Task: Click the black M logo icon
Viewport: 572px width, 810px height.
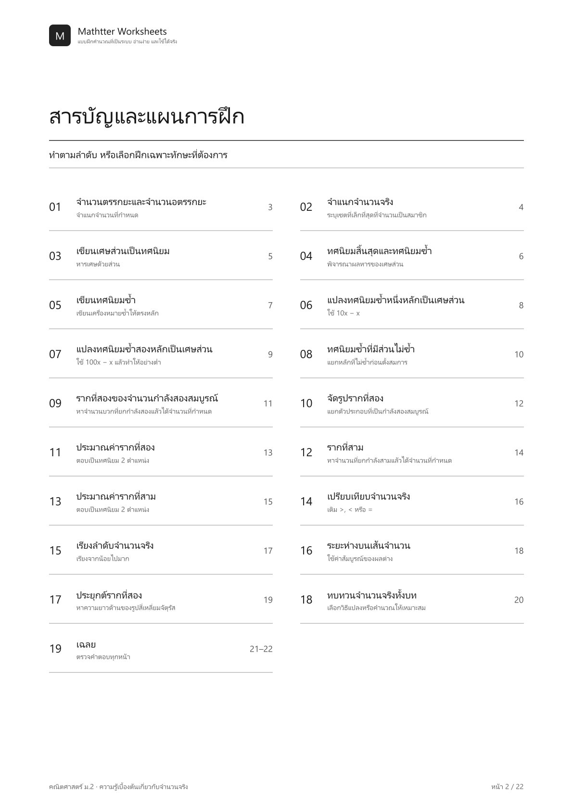Action: coord(60,36)
